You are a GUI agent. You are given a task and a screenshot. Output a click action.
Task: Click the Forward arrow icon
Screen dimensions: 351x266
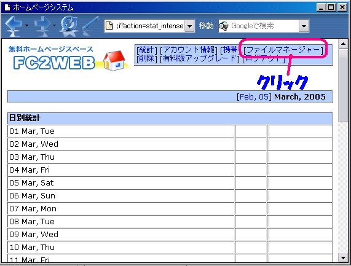point(43,26)
